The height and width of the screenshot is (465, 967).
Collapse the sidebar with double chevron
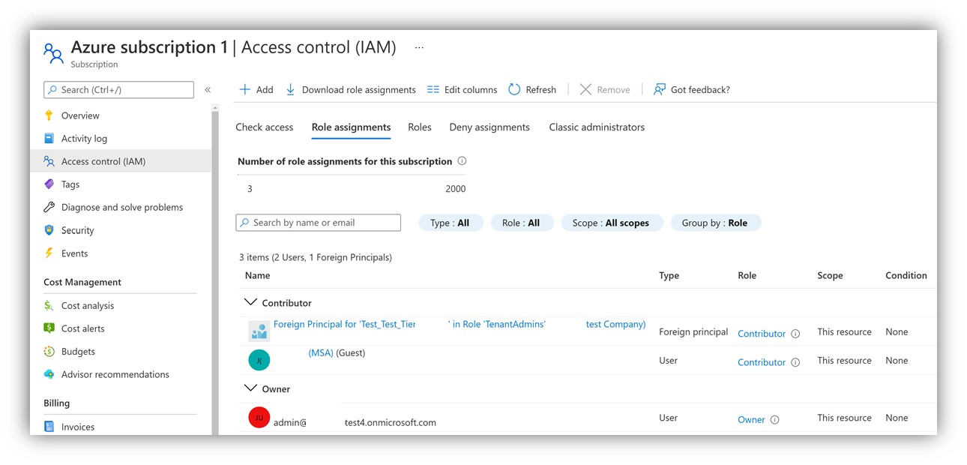click(208, 90)
